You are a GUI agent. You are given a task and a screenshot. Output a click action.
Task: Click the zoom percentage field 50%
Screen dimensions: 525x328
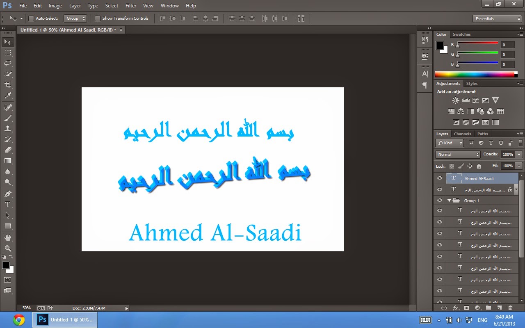pyautogui.click(x=27, y=308)
